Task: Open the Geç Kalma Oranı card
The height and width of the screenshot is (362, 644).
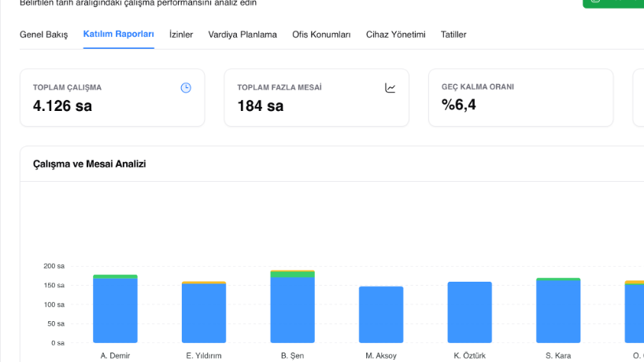Action: (520, 98)
